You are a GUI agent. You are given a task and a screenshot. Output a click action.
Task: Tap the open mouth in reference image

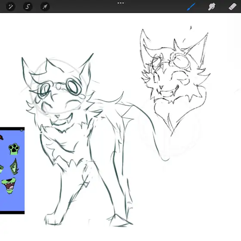coord(9,185)
